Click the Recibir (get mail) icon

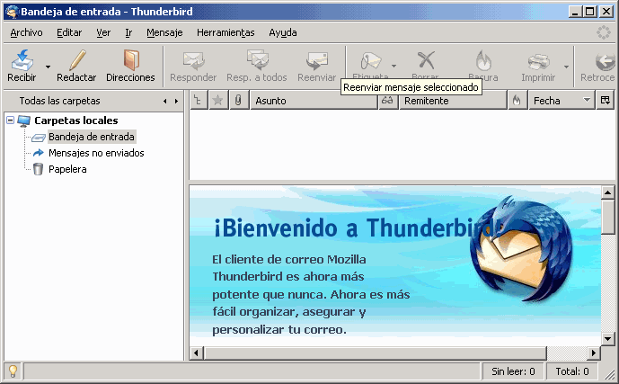[x=22, y=59]
